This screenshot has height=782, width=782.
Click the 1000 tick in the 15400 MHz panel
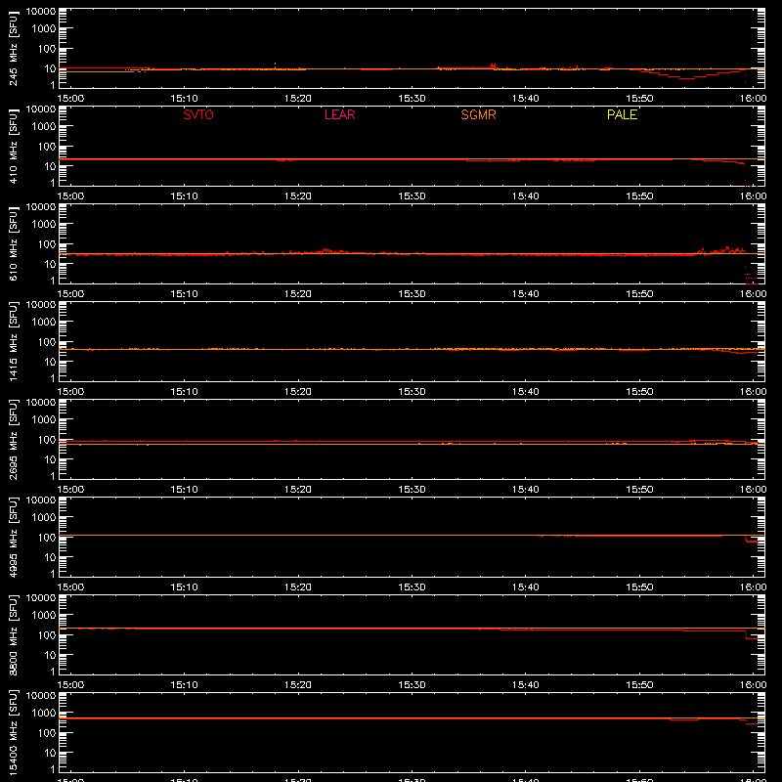(44, 714)
